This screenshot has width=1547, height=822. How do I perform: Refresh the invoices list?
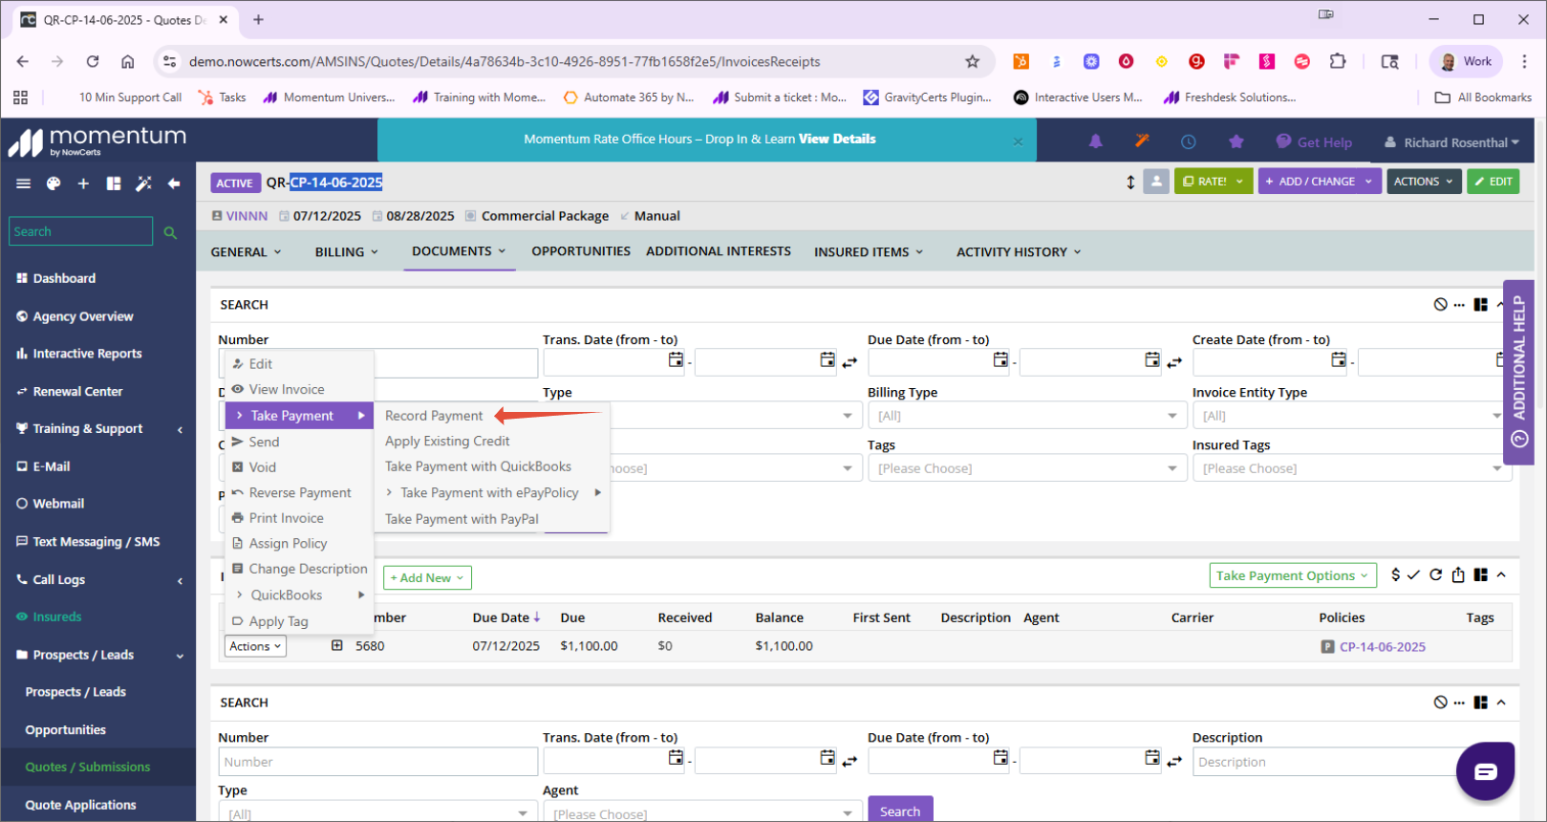pyautogui.click(x=1435, y=574)
